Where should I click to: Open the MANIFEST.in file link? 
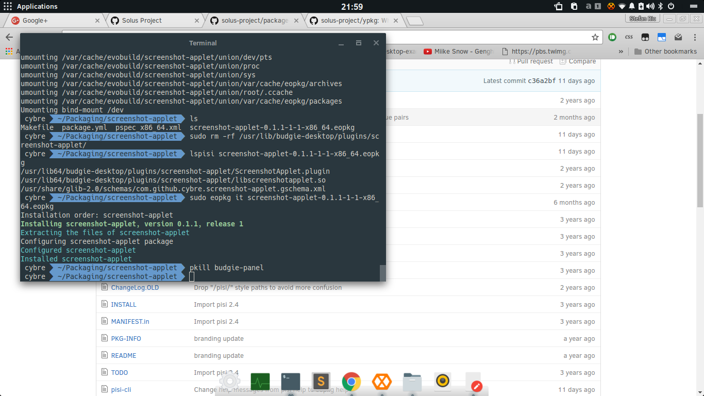pyautogui.click(x=130, y=322)
